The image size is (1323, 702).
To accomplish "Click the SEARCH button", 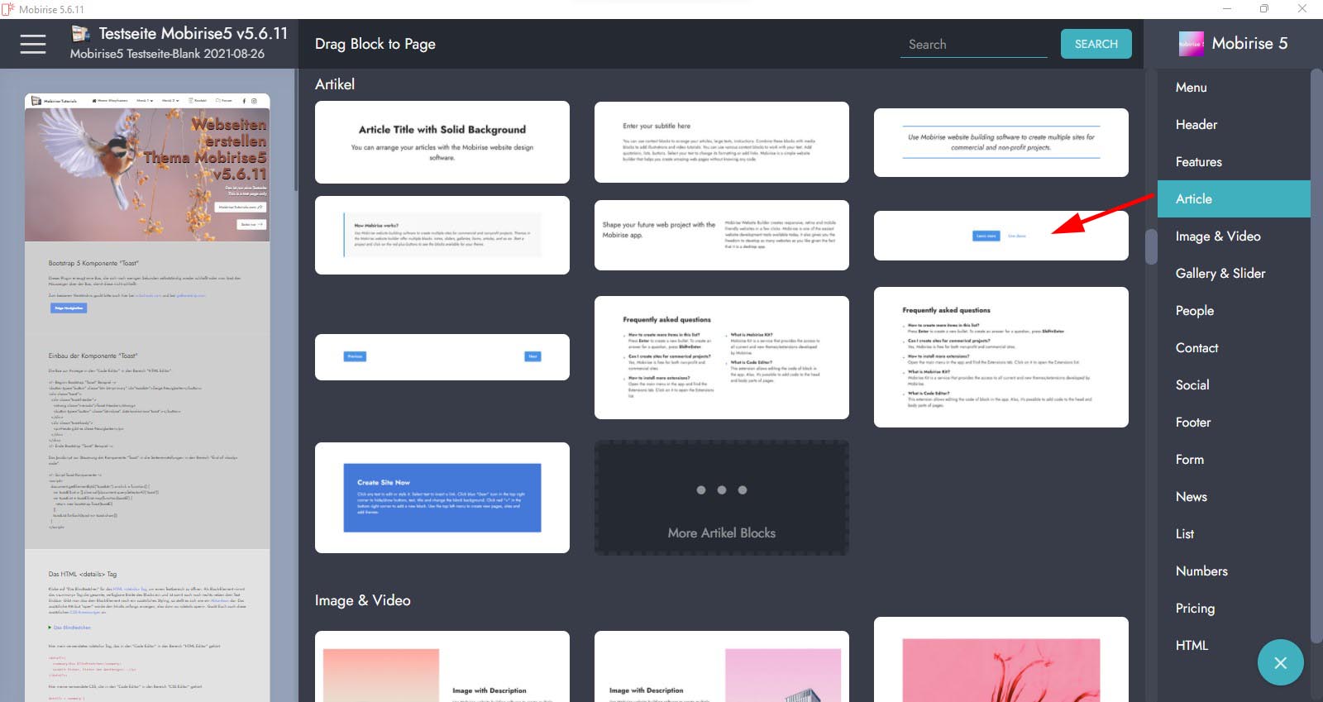I will [x=1096, y=44].
